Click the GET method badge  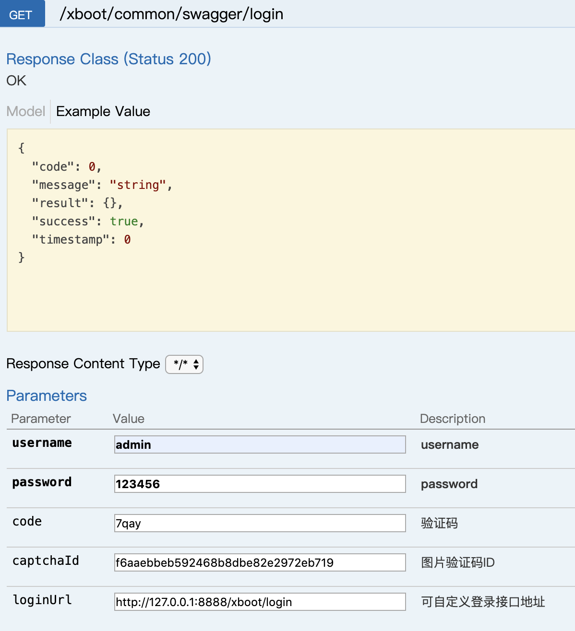(22, 14)
